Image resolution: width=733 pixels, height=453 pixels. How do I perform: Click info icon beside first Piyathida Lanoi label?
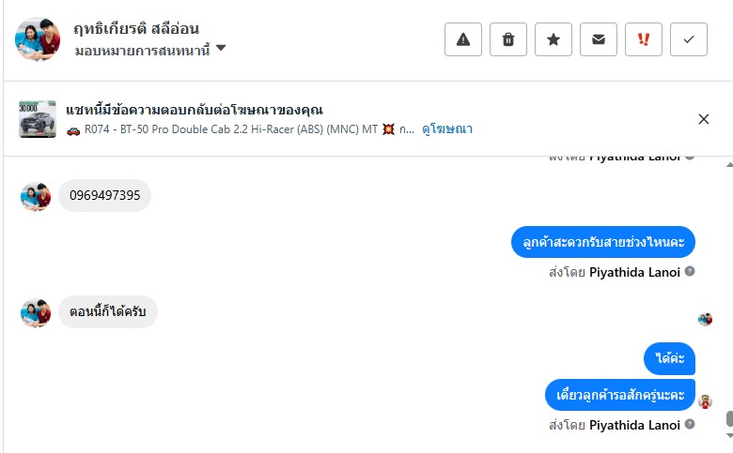[x=690, y=271]
